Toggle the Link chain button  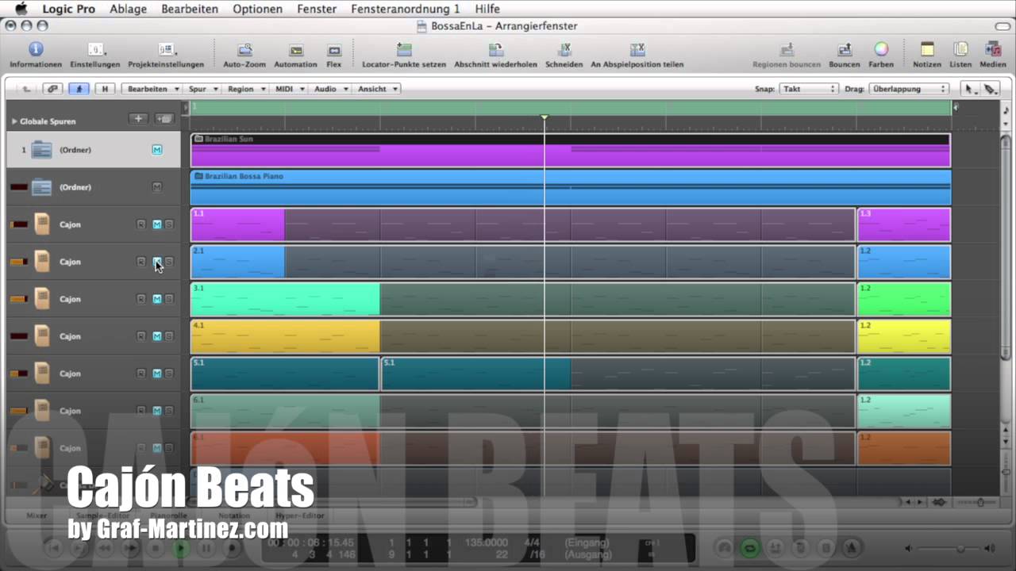(52, 89)
